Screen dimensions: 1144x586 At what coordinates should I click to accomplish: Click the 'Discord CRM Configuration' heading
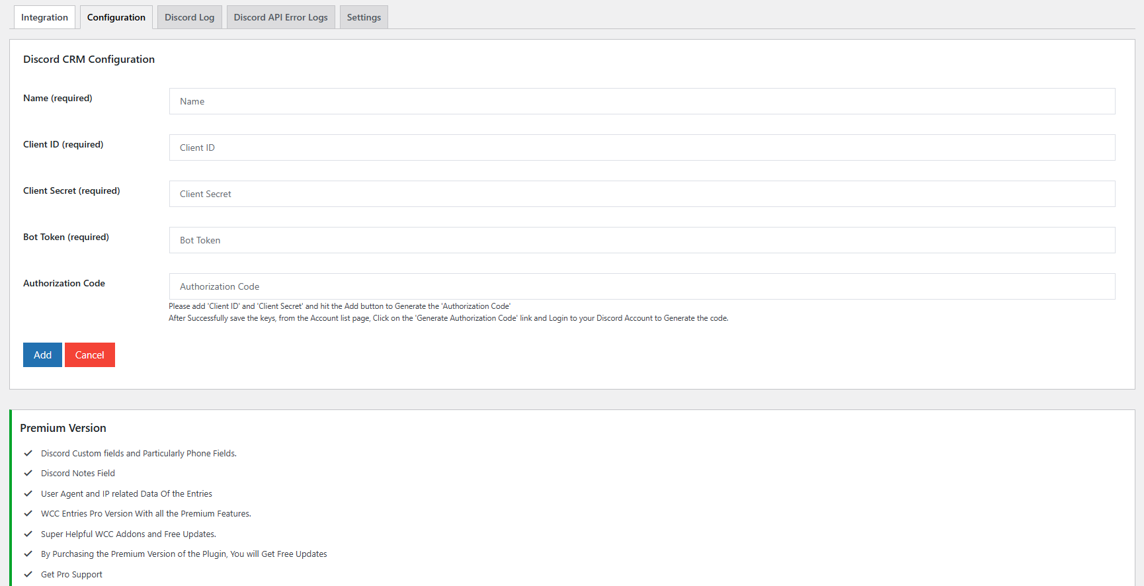coord(89,59)
